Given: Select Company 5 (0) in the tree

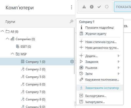Looking at the screenshot, I should click(36, 77).
